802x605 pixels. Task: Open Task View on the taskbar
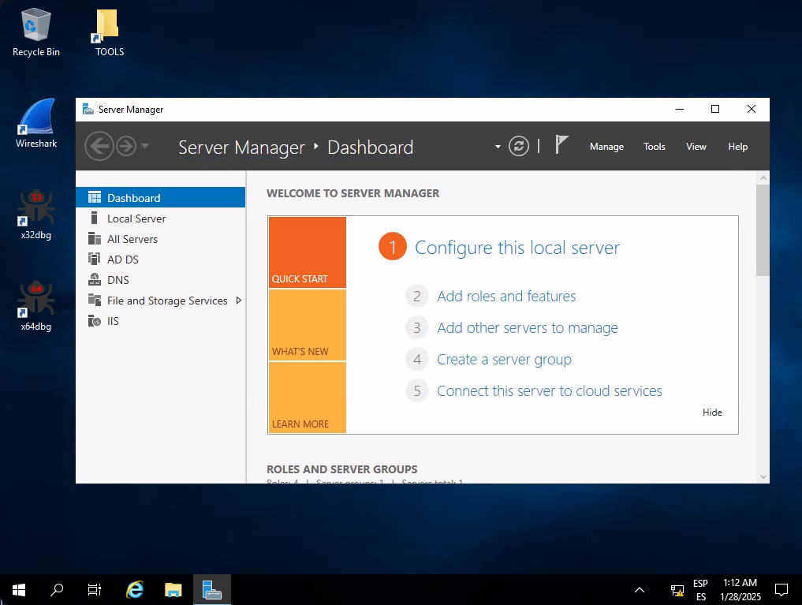tap(95, 590)
